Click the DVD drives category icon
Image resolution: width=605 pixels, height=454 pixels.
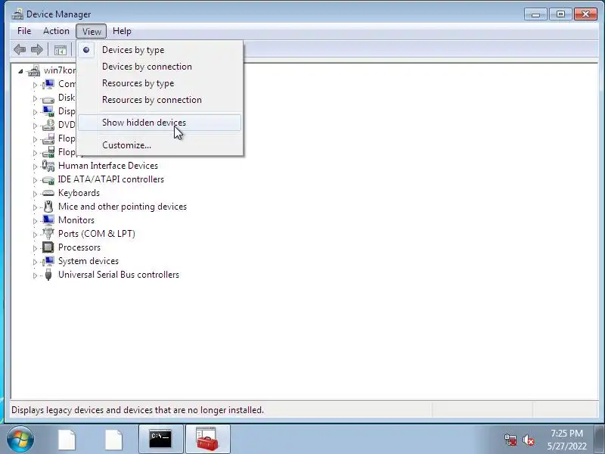point(48,125)
